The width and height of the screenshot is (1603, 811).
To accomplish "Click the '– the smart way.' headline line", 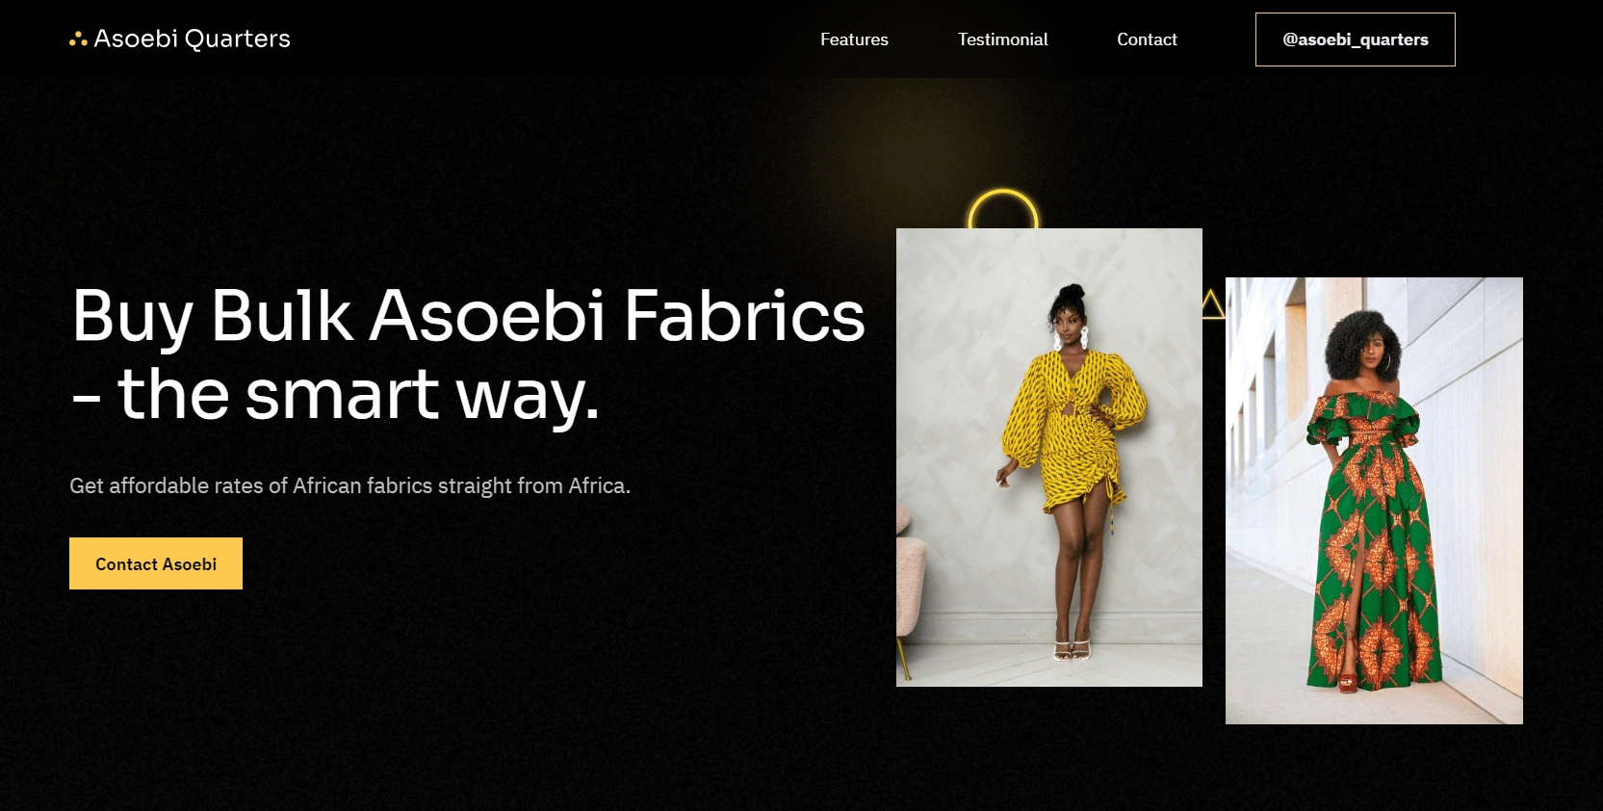I will point(336,394).
